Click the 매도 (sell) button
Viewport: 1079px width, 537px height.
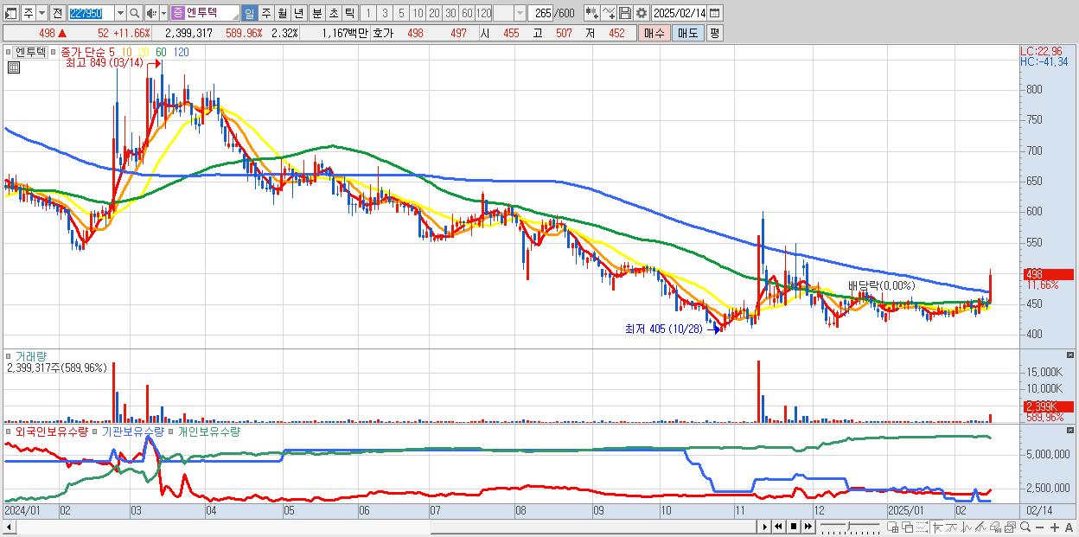click(x=688, y=33)
